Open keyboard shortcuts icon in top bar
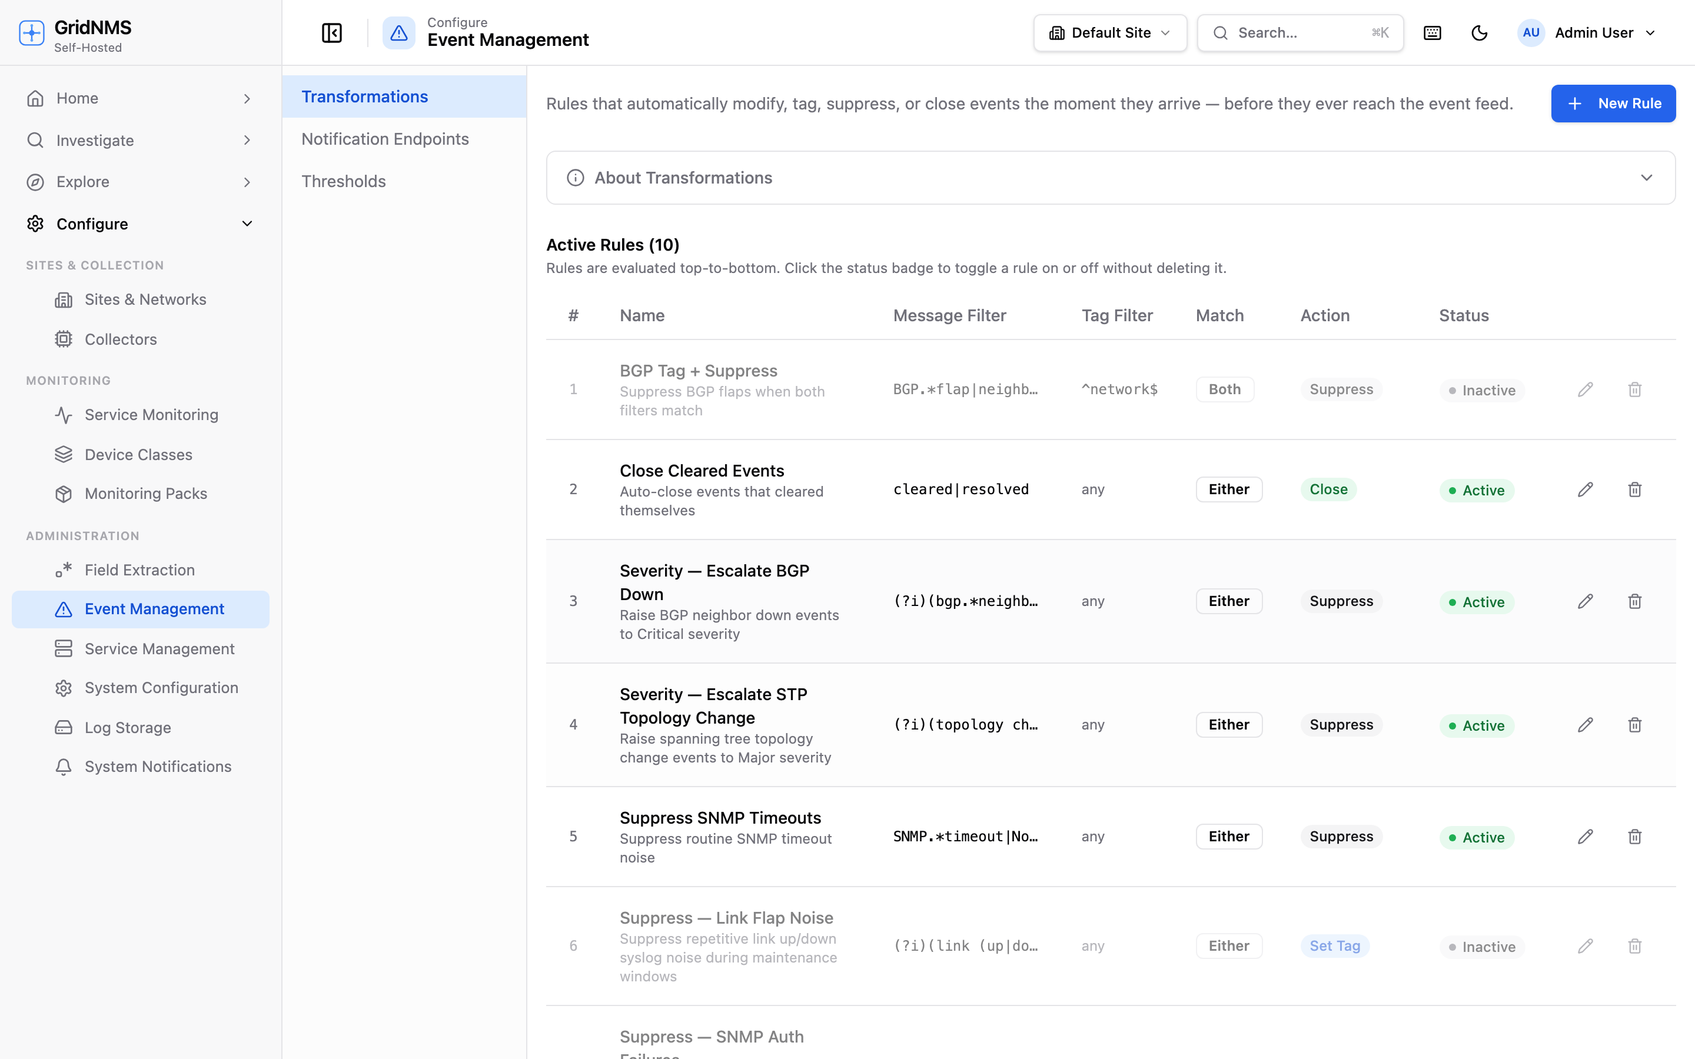 (1433, 33)
